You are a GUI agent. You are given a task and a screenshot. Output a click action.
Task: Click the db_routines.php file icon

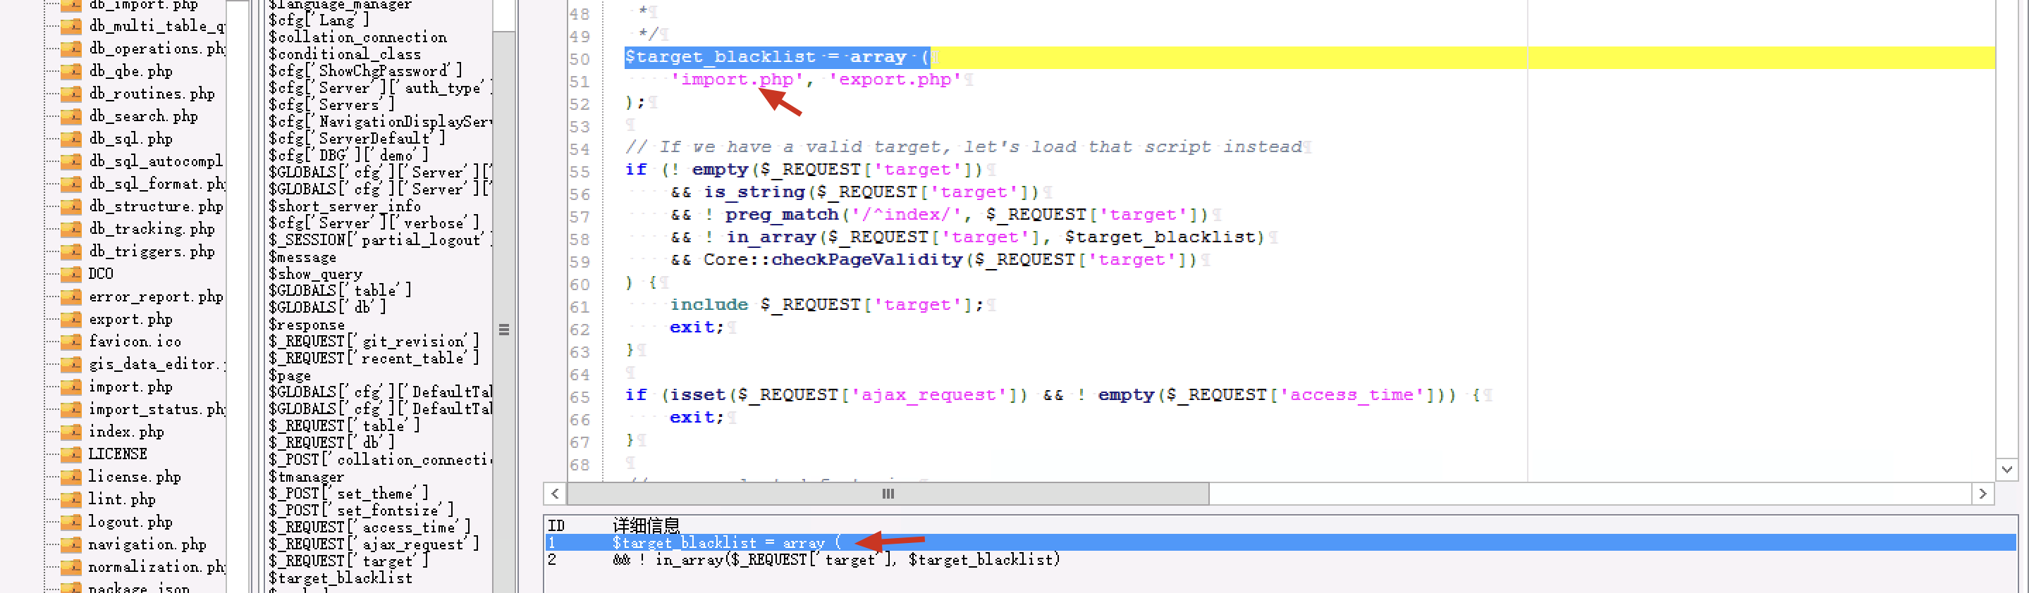(x=71, y=94)
